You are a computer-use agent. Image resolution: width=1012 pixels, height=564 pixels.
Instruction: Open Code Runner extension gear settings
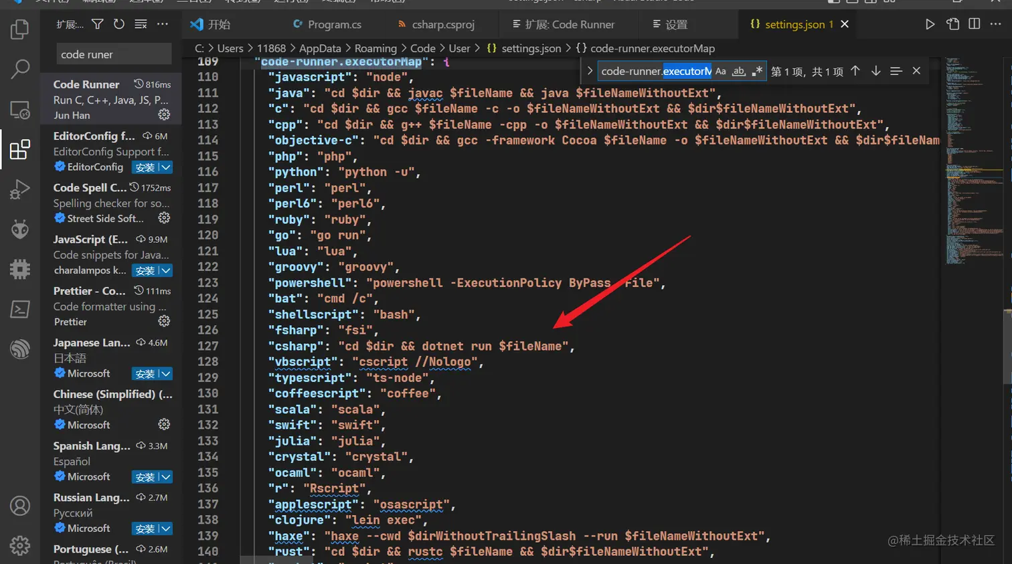point(164,115)
